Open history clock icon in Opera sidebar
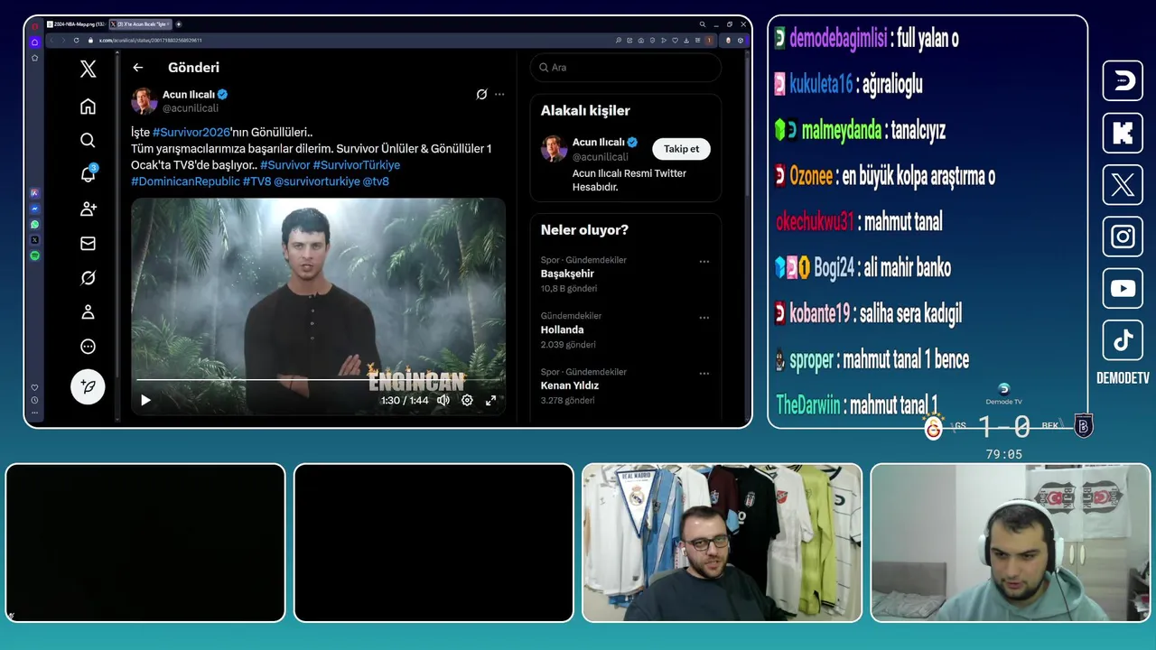 34,400
